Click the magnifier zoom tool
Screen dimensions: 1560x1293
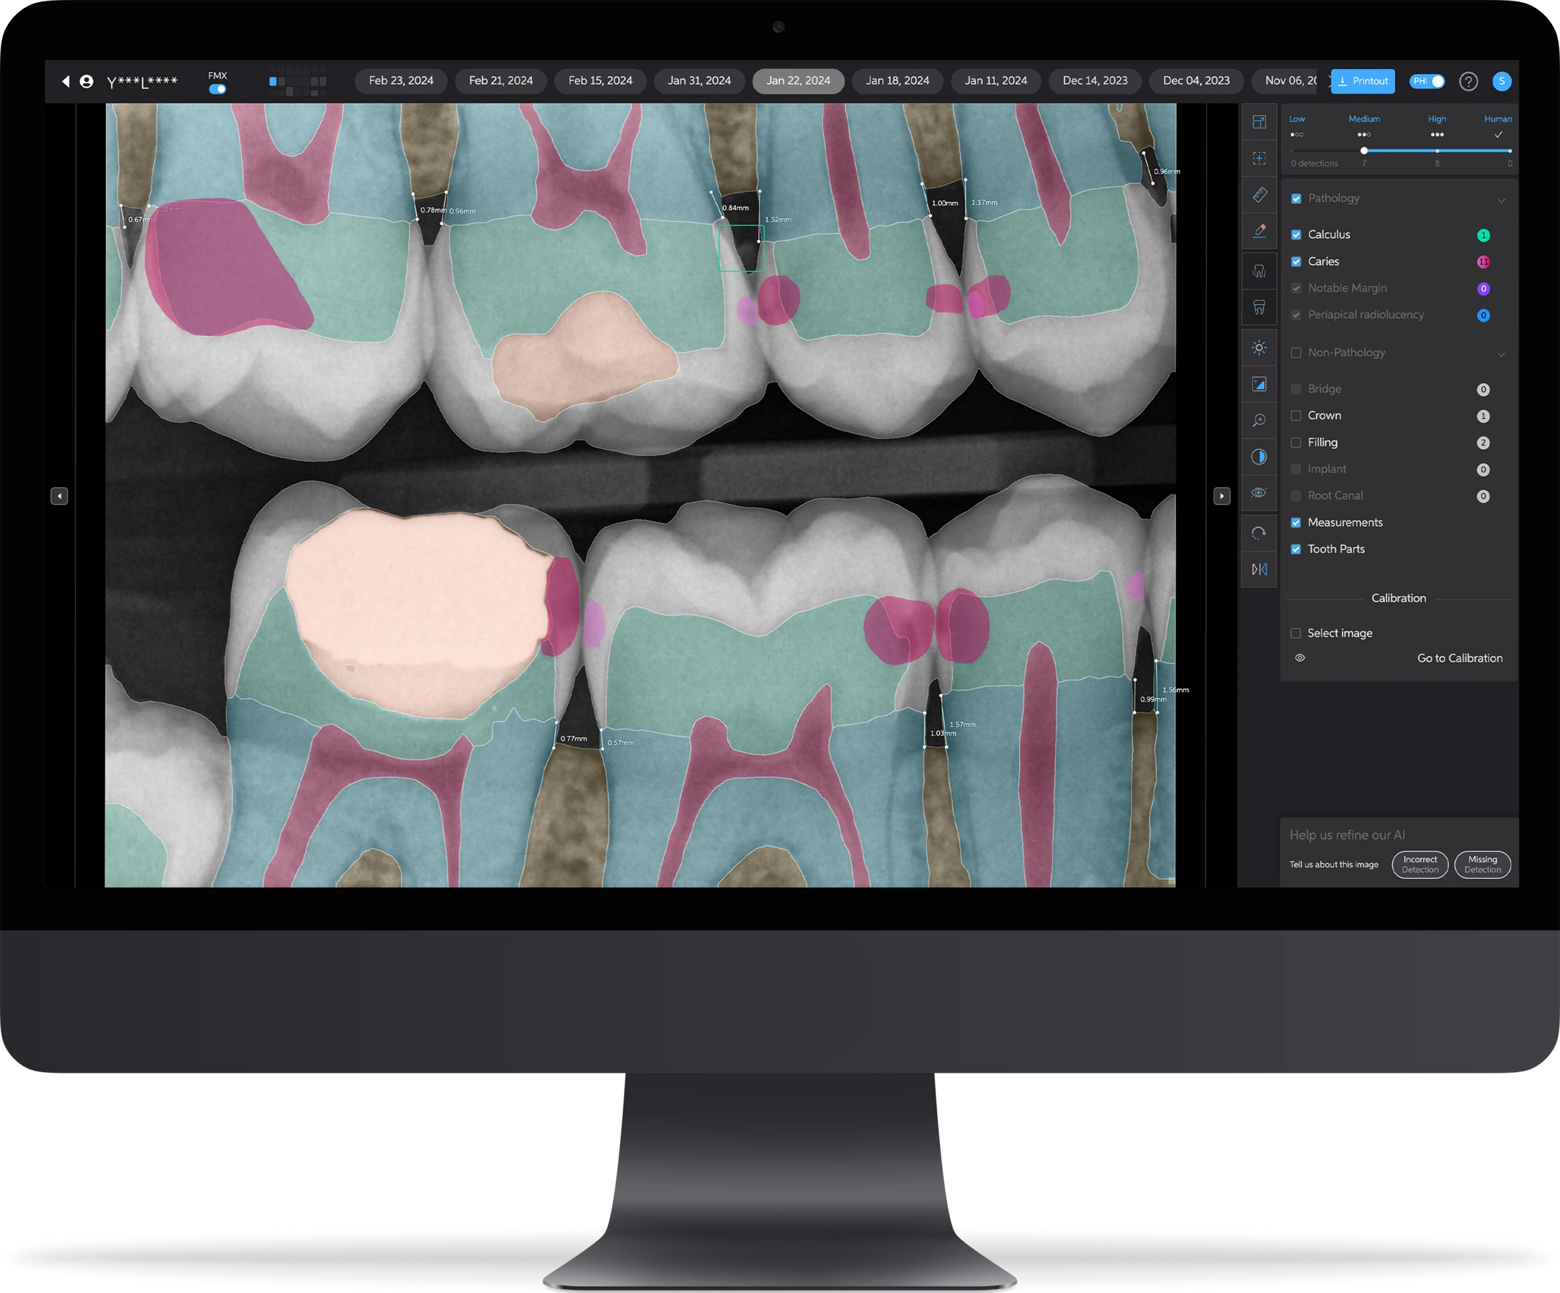point(1259,420)
